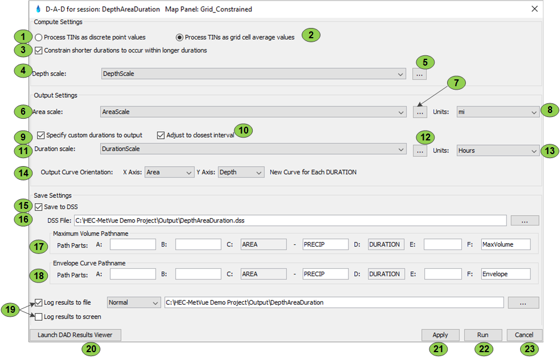This screenshot has height=359, width=560.
Task: Uncheck Specify custom durations to output
Action: 40,135
